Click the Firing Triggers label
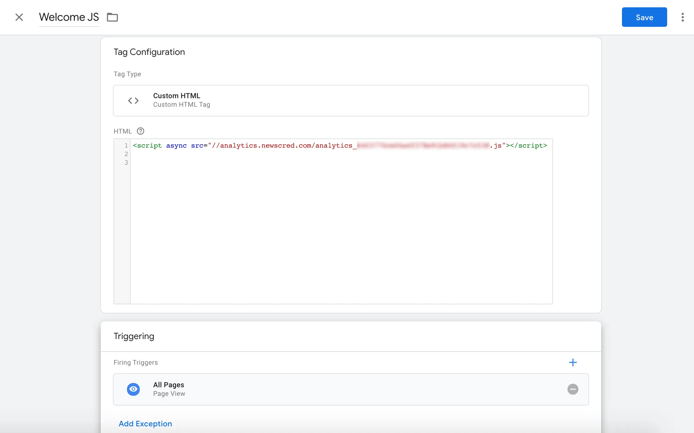The height and width of the screenshot is (433, 694). tap(136, 362)
